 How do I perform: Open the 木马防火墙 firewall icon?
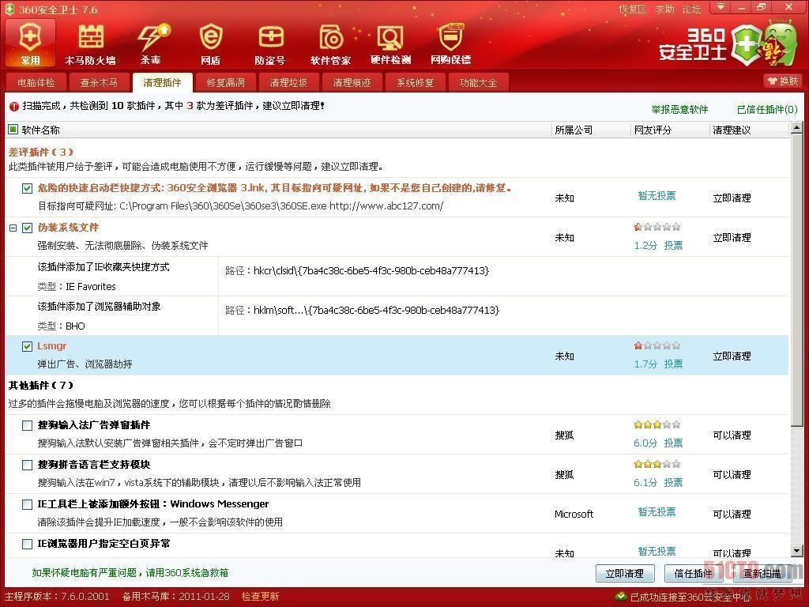click(90, 43)
